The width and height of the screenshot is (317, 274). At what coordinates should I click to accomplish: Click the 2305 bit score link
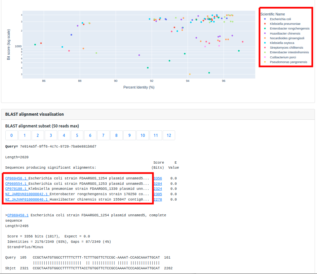[158, 194]
